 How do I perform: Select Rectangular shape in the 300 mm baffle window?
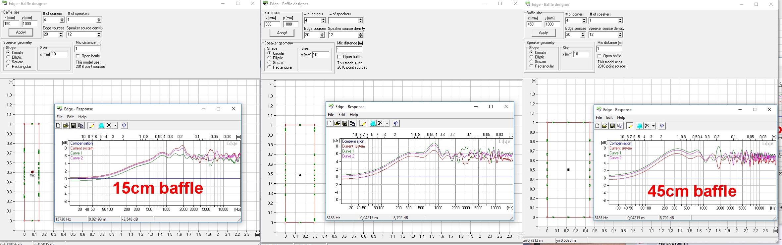coord(280,67)
